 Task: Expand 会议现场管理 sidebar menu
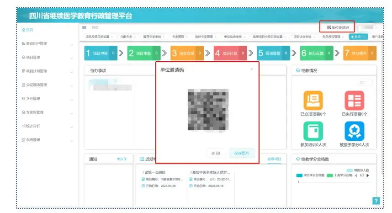pos(47,85)
